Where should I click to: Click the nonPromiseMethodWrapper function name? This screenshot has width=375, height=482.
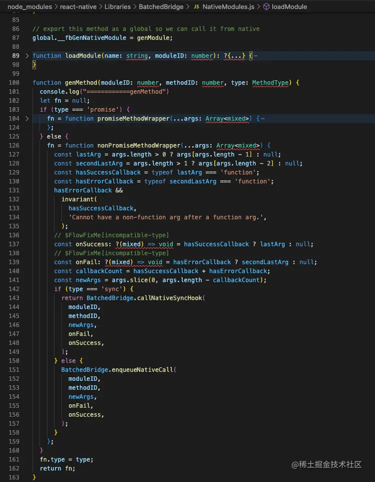pos(138,145)
